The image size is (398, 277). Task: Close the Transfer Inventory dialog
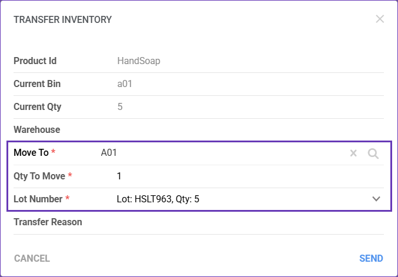[x=380, y=19]
